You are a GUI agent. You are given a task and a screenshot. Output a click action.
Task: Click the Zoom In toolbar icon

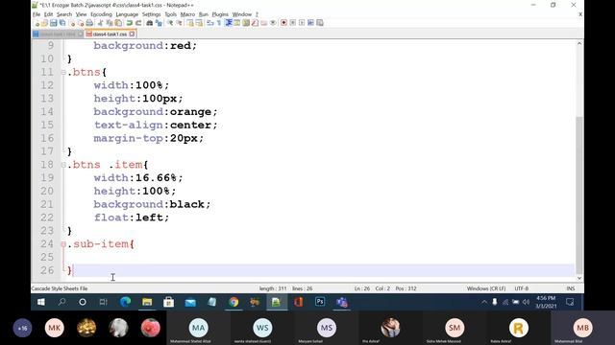(x=170, y=23)
